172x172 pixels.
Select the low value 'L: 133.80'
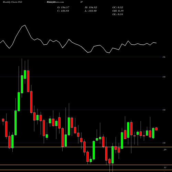click(90, 11)
